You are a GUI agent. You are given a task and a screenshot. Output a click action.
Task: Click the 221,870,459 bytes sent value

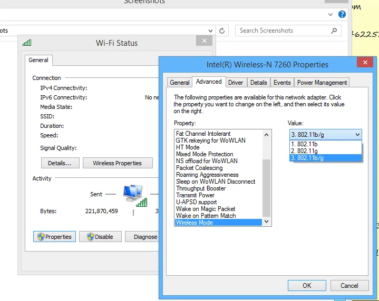tap(102, 211)
